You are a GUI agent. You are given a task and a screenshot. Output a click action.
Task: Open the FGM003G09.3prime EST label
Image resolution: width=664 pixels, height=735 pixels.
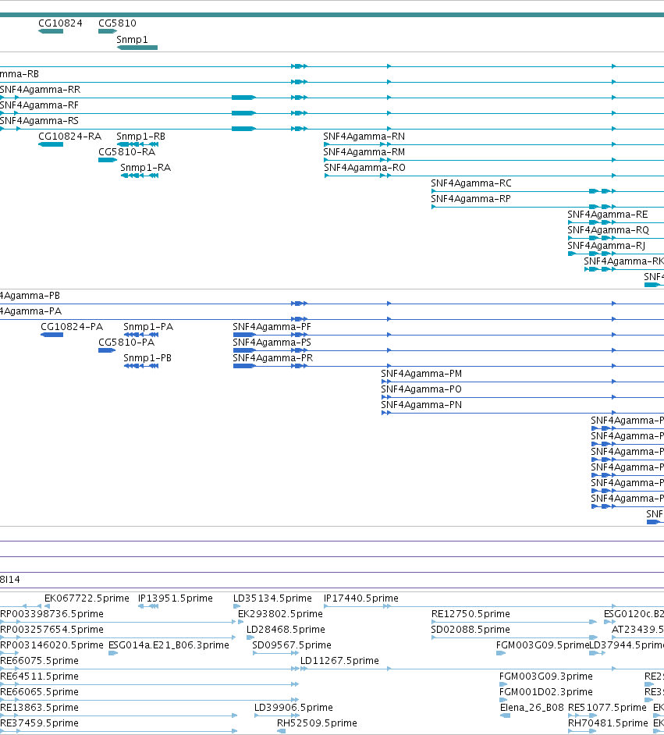pyautogui.click(x=546, y=676)
